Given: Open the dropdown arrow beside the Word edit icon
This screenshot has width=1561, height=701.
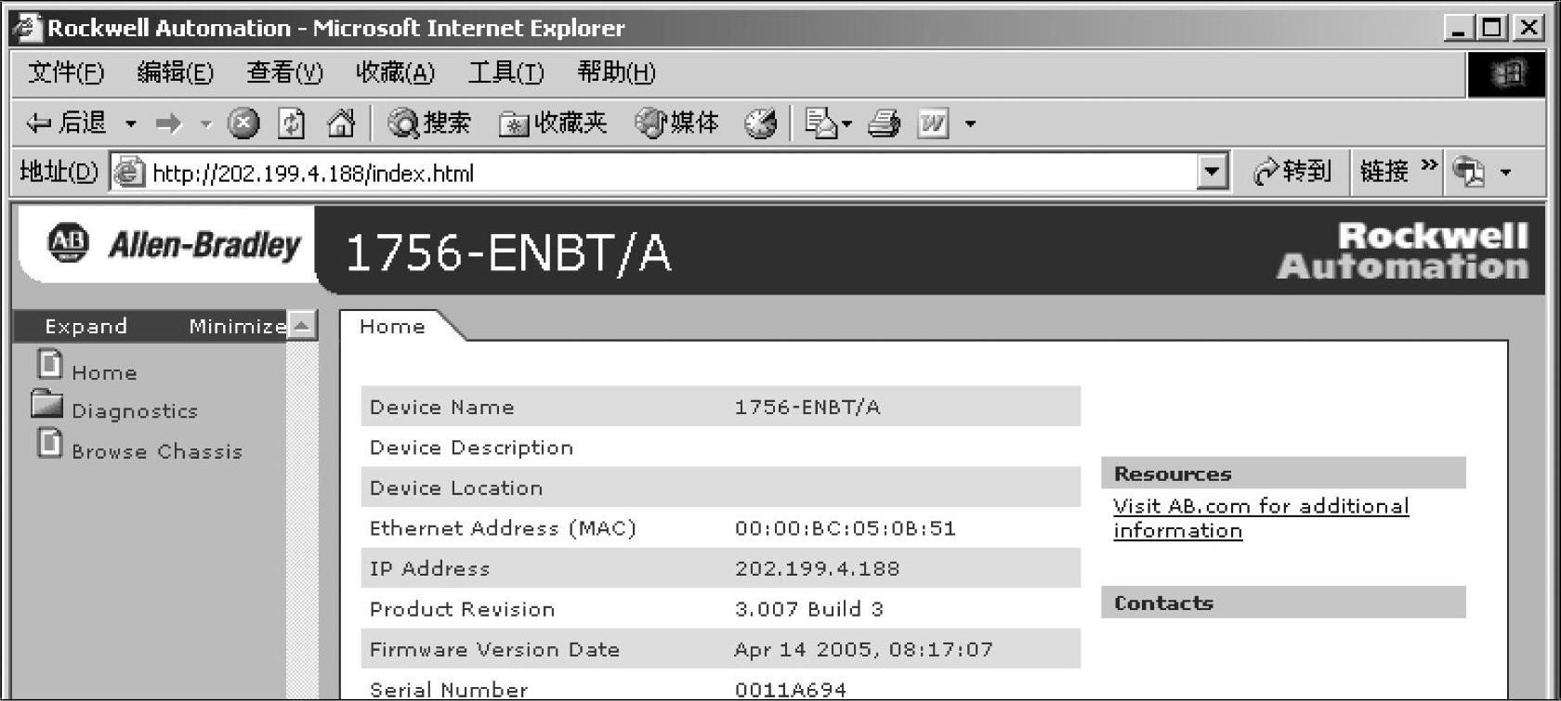Looking at the screenshot, I should coord(970,123).
